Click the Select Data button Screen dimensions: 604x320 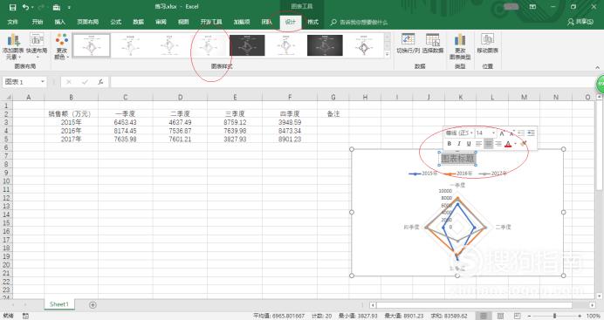433,44
